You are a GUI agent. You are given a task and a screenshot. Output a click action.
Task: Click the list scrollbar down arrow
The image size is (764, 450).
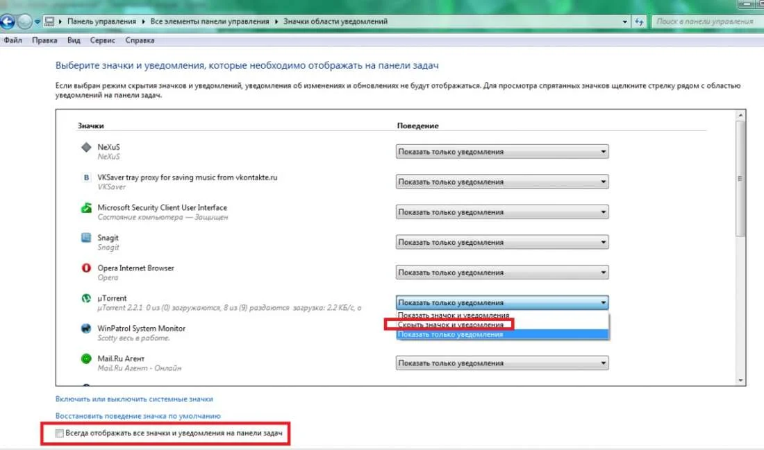(740, 381)
